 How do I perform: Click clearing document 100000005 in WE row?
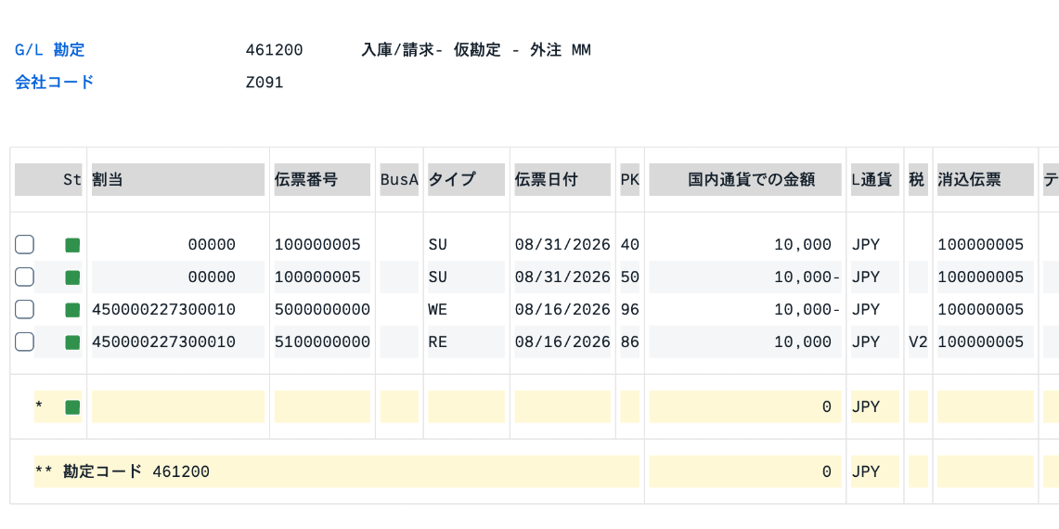(x=981, y=309)
